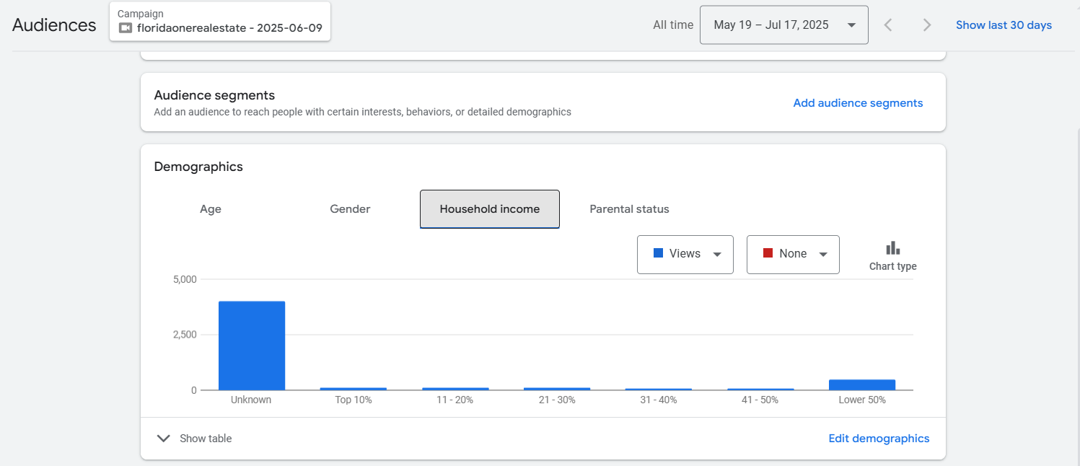Viewport: 1080px width, 466px height.
Task: Switch to the Parental status tab
Action: [629, 209]
